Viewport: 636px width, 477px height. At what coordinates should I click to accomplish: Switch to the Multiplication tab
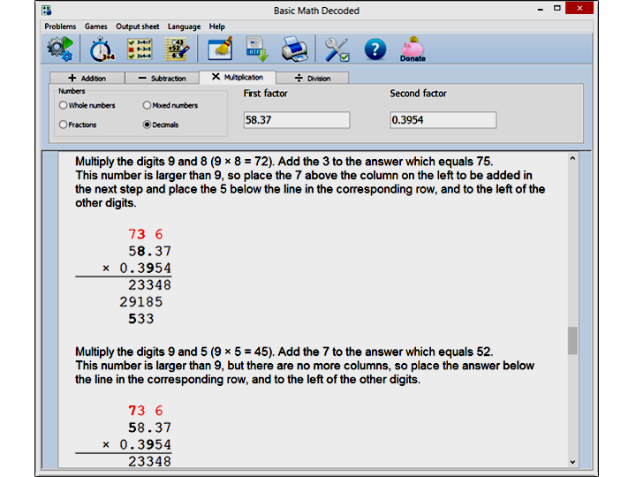(238, 77)
